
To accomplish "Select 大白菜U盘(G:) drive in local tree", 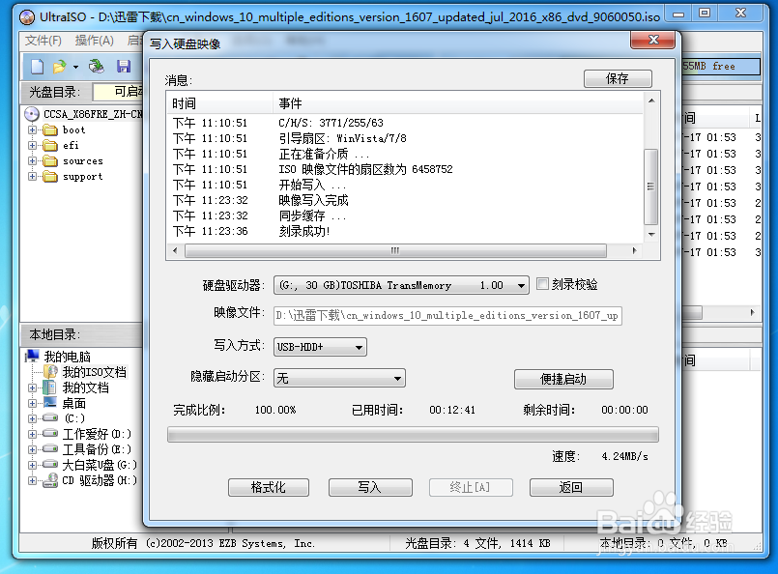I will 100,465.
